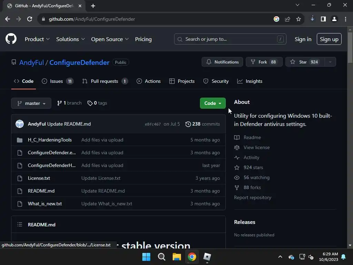The width and height of the screenshot is (353, 265).
Task: Click the address bar URL
Action: coord(92,19)
